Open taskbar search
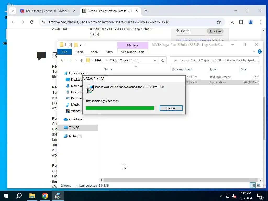 tap(19, 196)
